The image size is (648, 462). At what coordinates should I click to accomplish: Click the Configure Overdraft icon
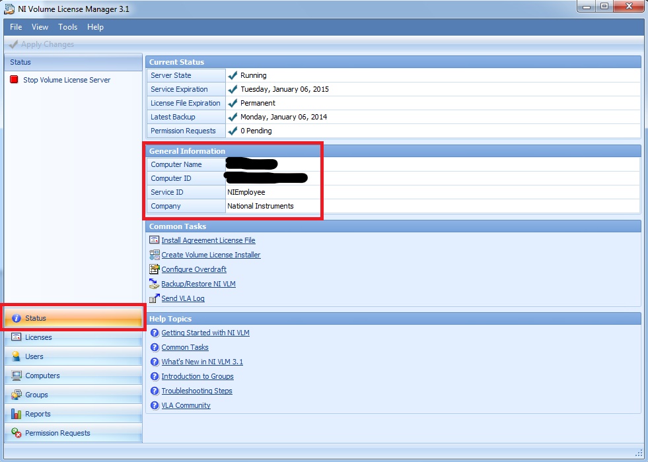(x=154, y=269)
